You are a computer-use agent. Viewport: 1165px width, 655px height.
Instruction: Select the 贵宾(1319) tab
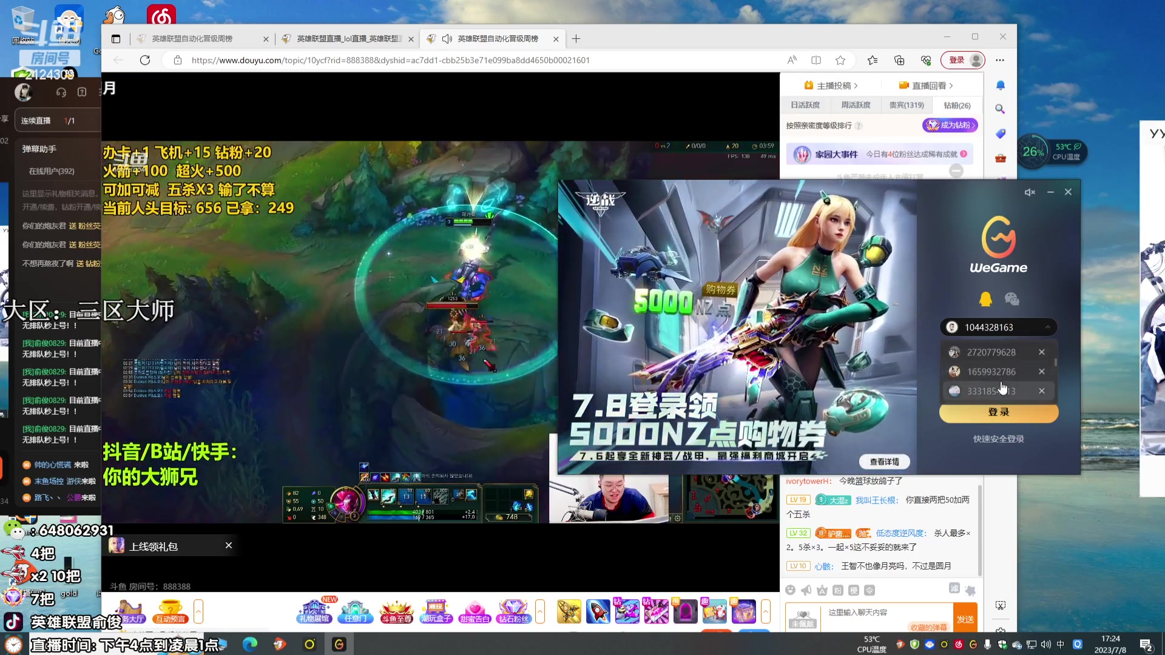(907, 106)
